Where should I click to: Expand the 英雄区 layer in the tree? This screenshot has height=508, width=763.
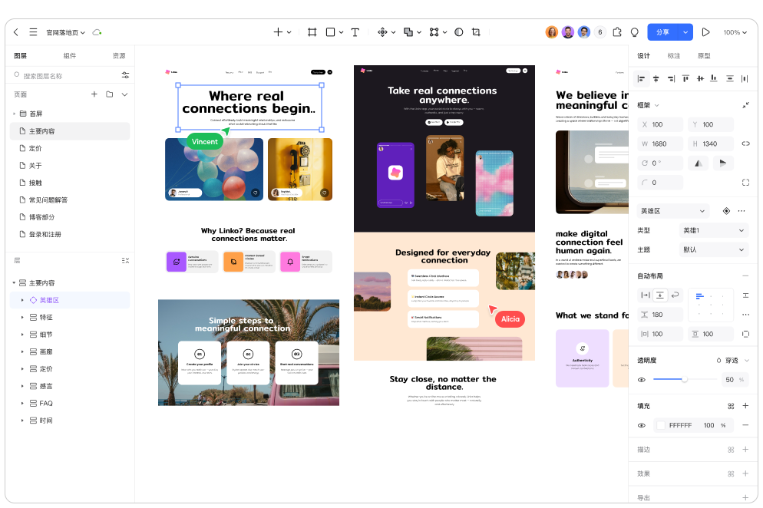(22, 300)
